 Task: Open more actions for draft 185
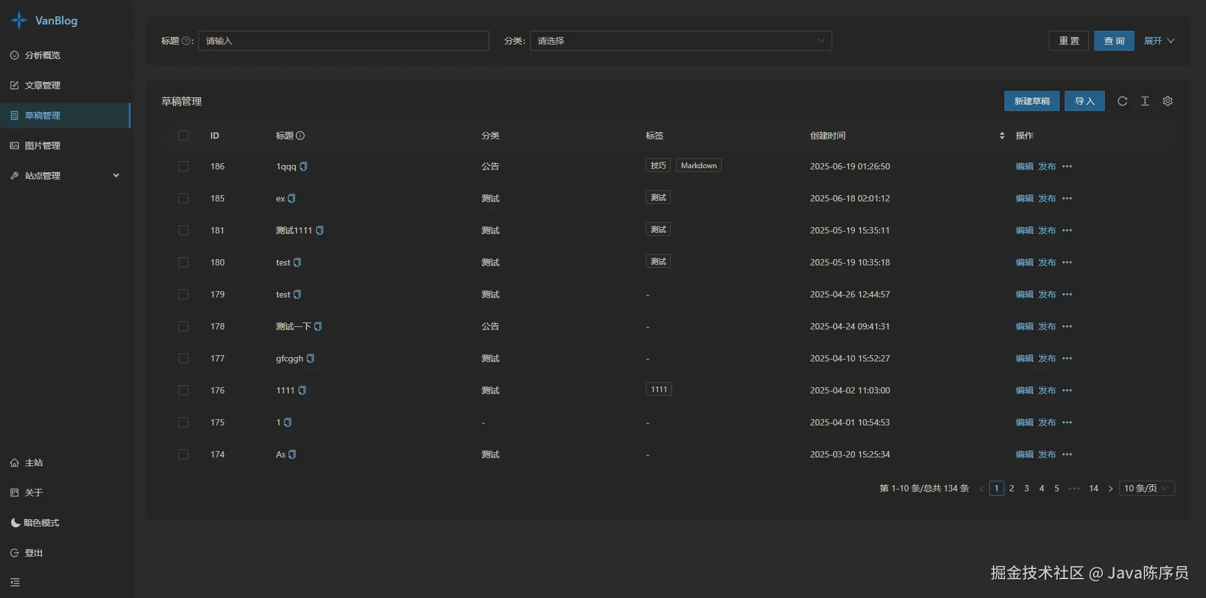coord(1067,198)
